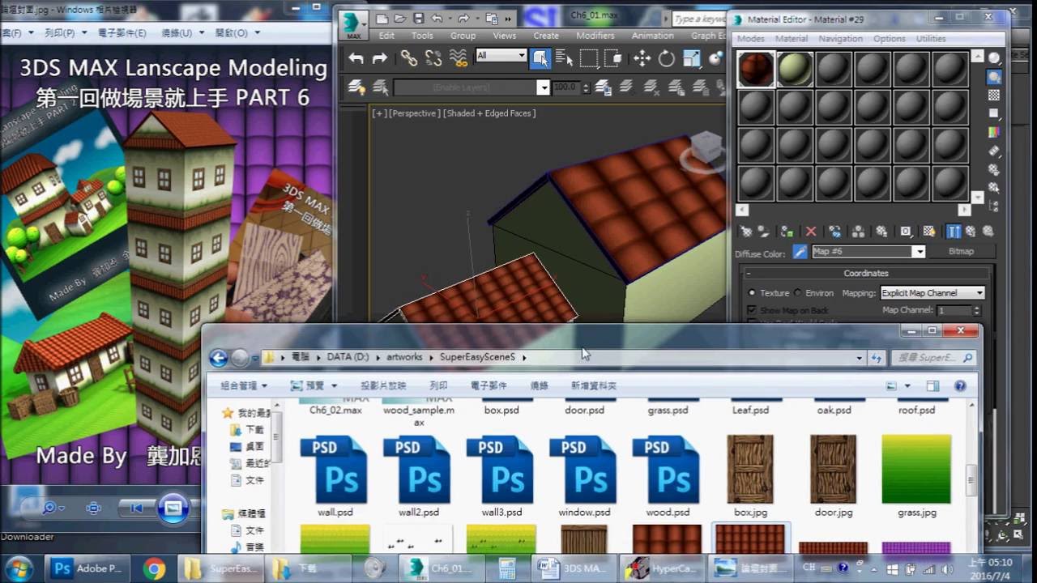This screenshot has height=583, width=1037.
Task: Select the Environ radio button
Action: click(x=797, y=293)
